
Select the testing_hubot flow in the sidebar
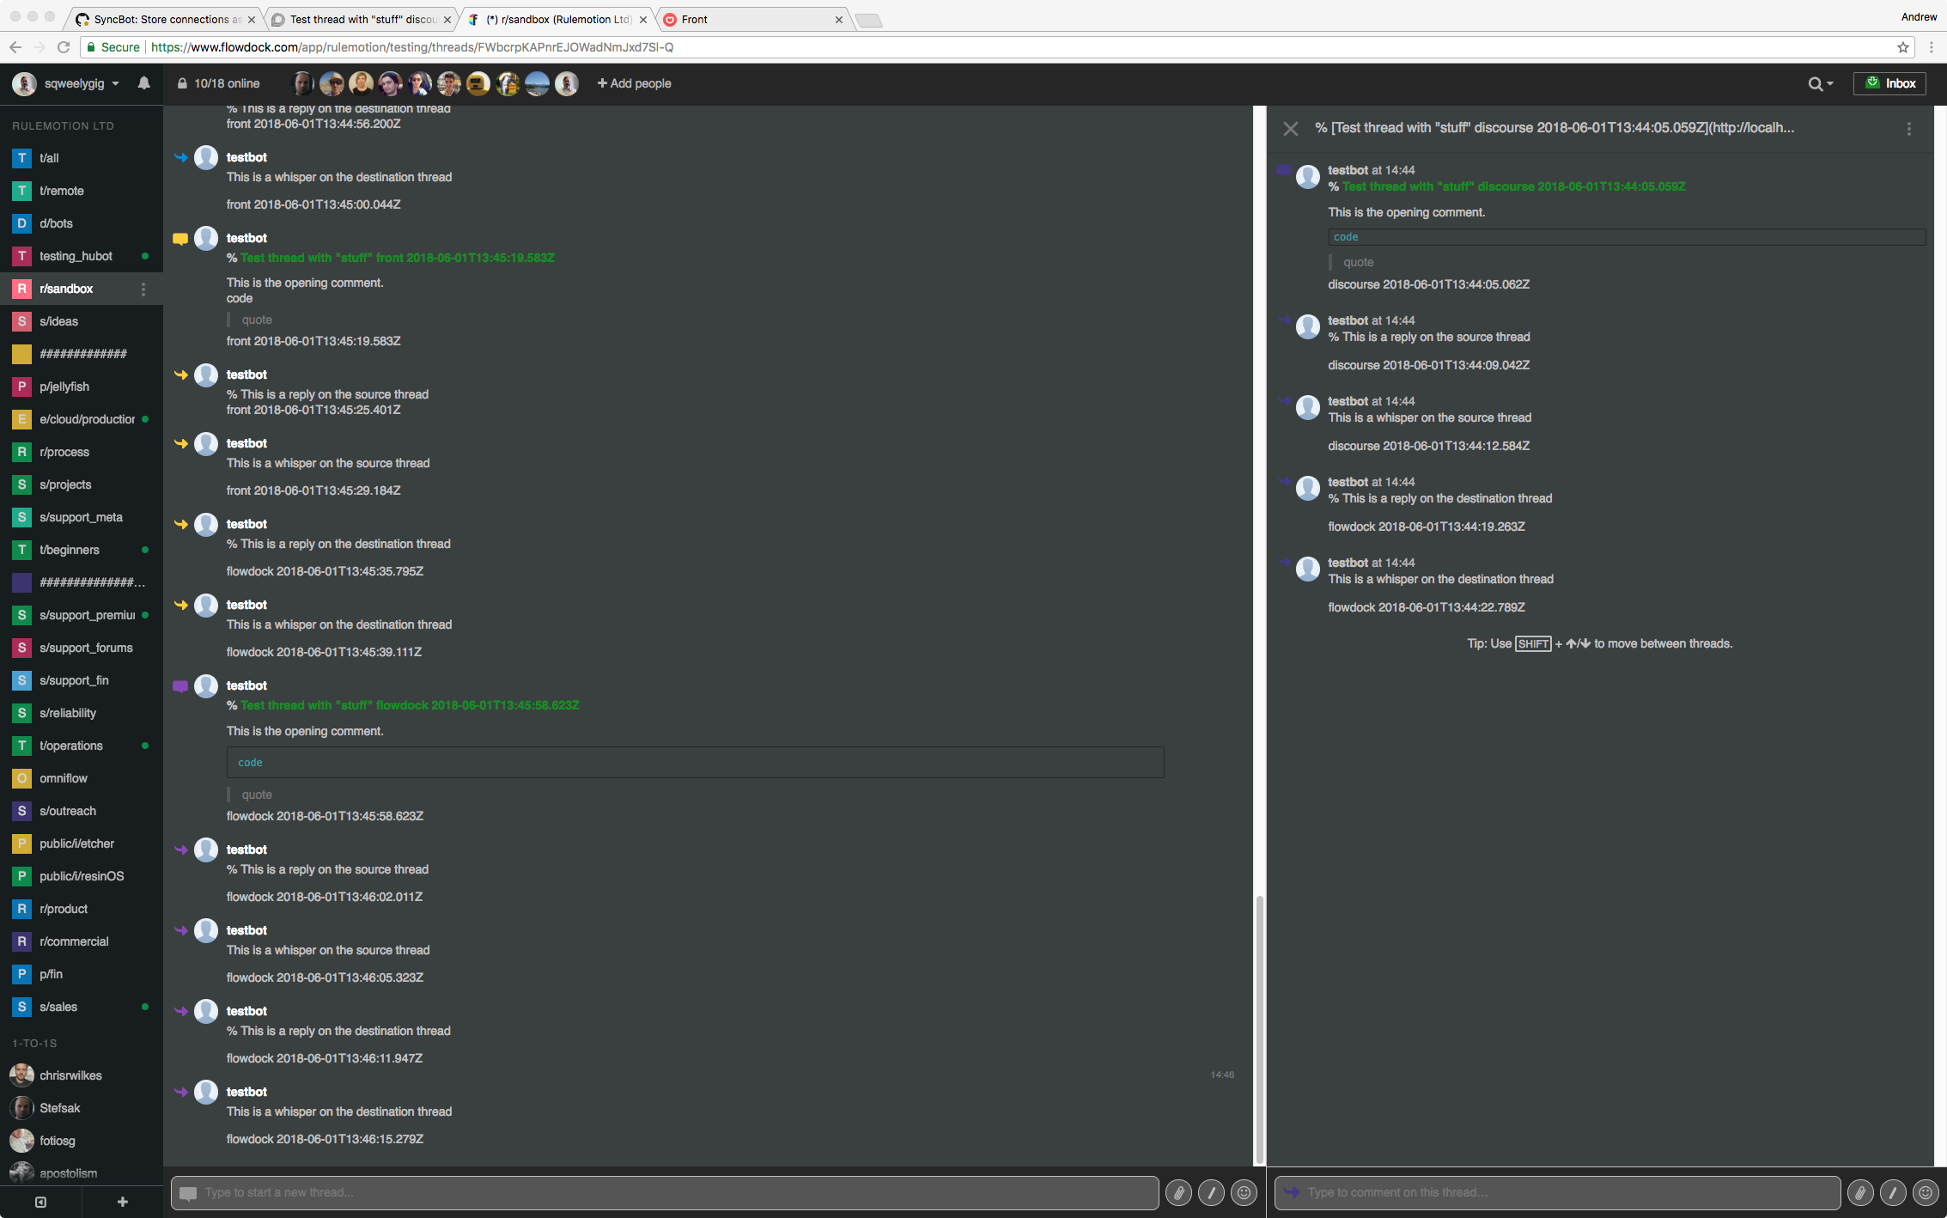pyautogui.click(x=76, y=256)
